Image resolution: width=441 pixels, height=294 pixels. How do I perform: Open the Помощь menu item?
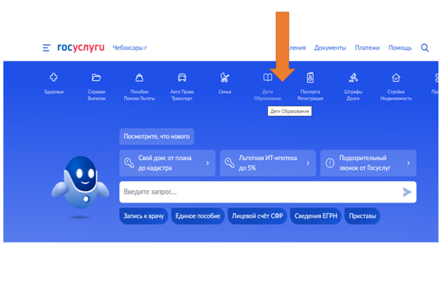pyautogui.click(x=400, y=48)
